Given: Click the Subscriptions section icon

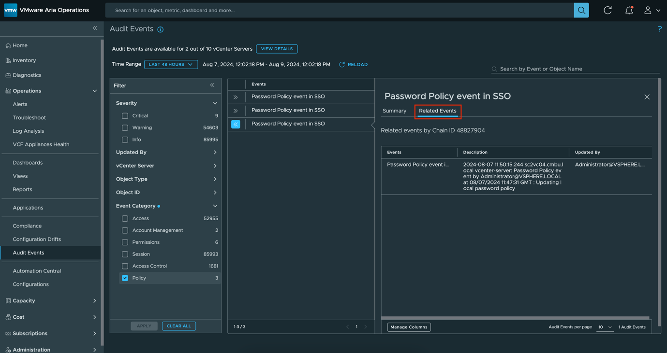Looking at the screenshot, I should click(8, 334).
